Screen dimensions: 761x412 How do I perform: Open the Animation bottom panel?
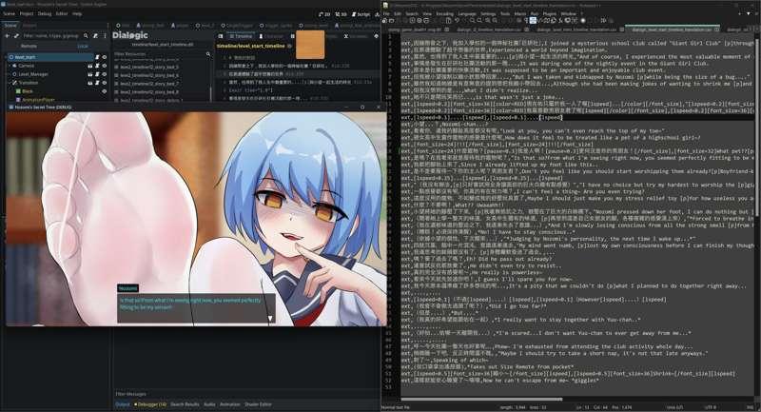point(229,404)
